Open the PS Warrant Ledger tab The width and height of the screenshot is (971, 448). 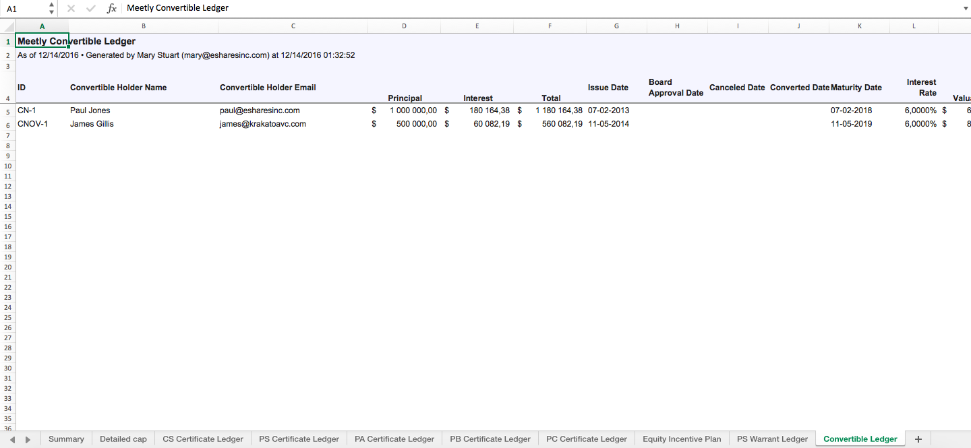tap(772, 439)
